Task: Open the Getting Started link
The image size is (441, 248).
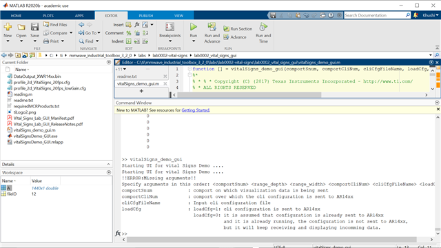Action: pos(195,110)
